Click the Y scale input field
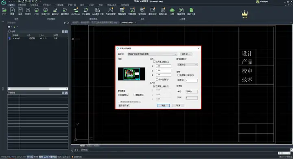293x159 pixels. tap(164, 70)
